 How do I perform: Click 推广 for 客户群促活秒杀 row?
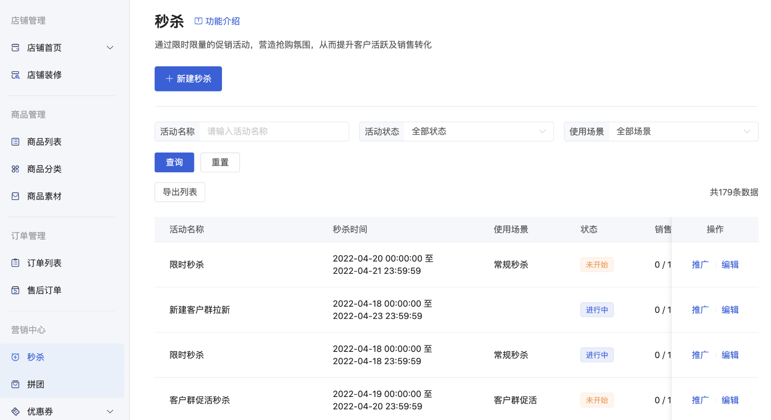coord(700,400)
